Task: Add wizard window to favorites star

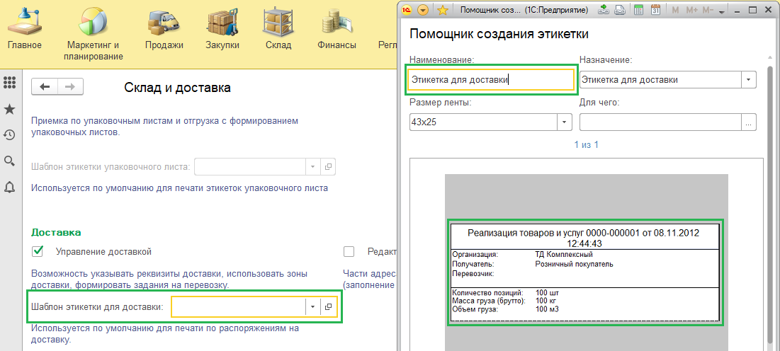Action: click(442, 9)
